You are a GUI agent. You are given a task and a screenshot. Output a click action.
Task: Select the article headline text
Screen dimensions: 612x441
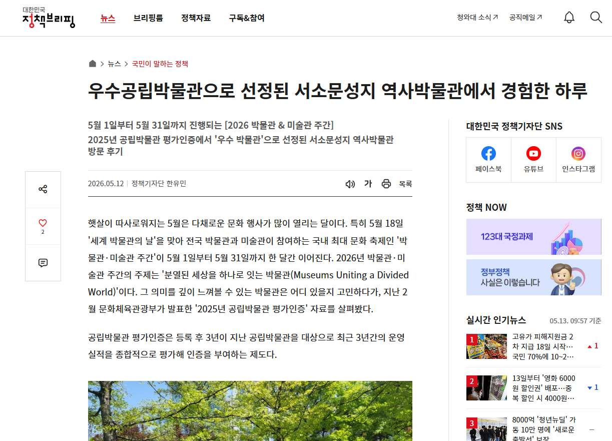coord(338,91)
